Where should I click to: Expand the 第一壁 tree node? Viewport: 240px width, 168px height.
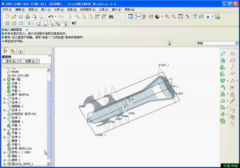(4, 79)
